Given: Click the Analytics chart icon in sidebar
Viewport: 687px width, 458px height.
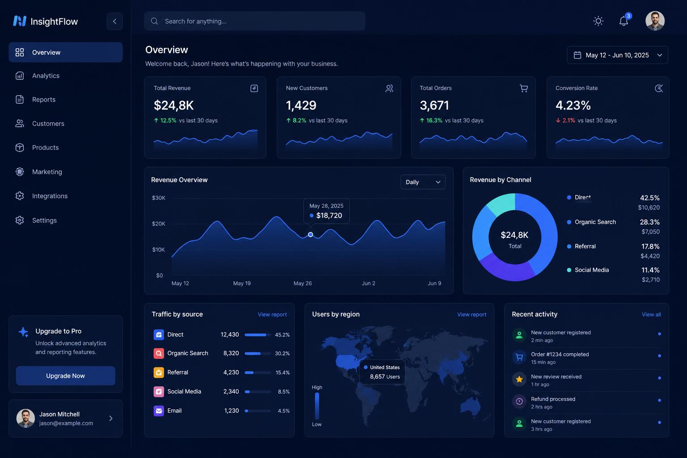Looking at the screenshot, I should click(x=20, y=76).
